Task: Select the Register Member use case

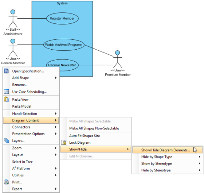Action: point(62,18)
